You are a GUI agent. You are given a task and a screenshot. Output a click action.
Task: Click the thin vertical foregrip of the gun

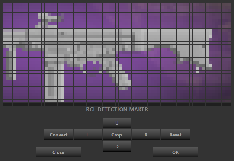(11, 64)
